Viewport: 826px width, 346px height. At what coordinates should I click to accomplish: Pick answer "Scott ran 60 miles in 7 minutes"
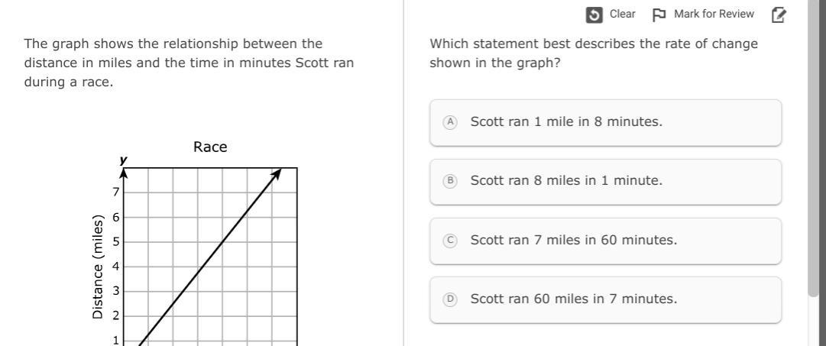(x=573, y=299)
